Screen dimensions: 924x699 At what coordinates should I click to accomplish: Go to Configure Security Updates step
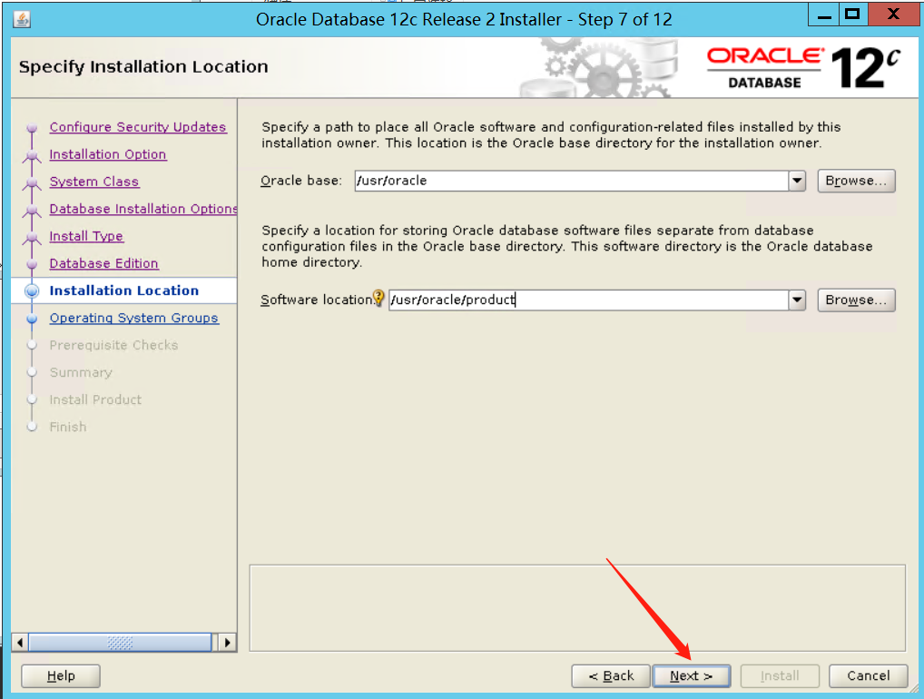point(138,127)
